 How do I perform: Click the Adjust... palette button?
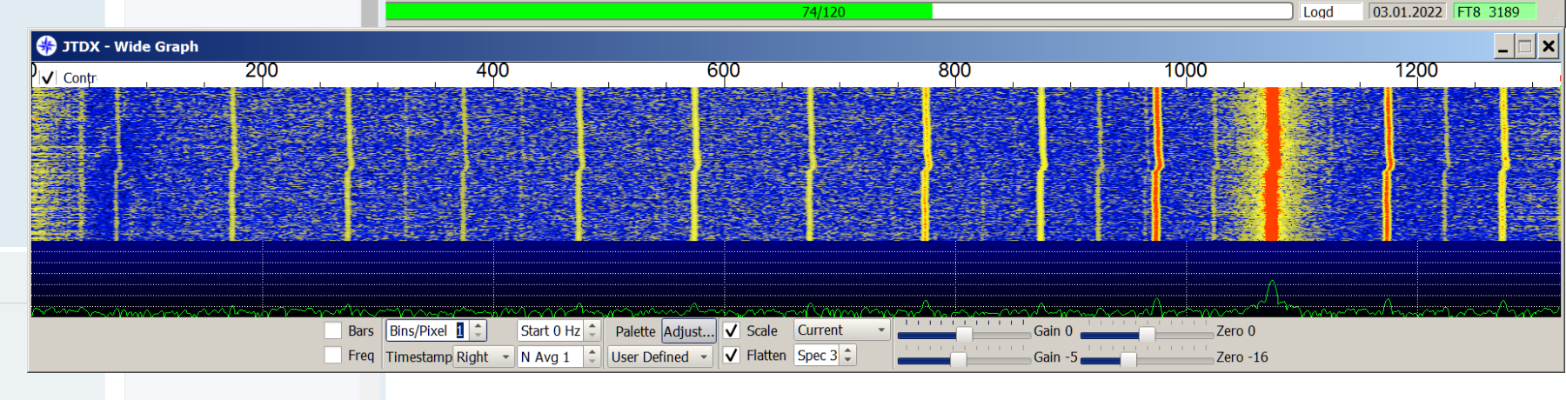[689, 331]
